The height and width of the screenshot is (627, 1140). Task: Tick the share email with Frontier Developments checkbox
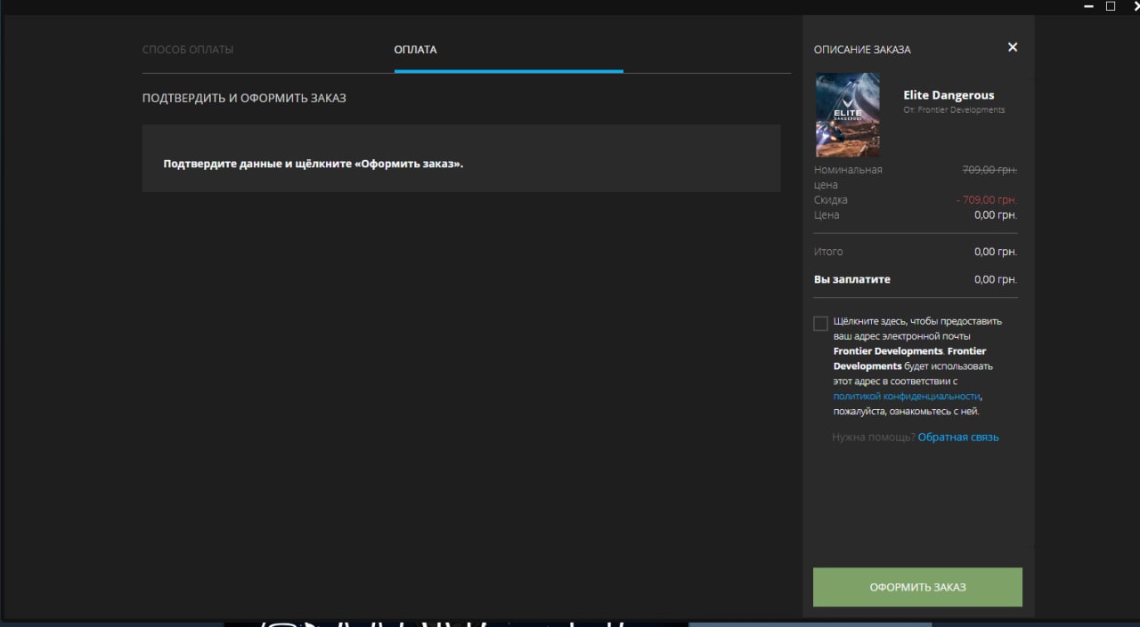(x=820, y=323)
